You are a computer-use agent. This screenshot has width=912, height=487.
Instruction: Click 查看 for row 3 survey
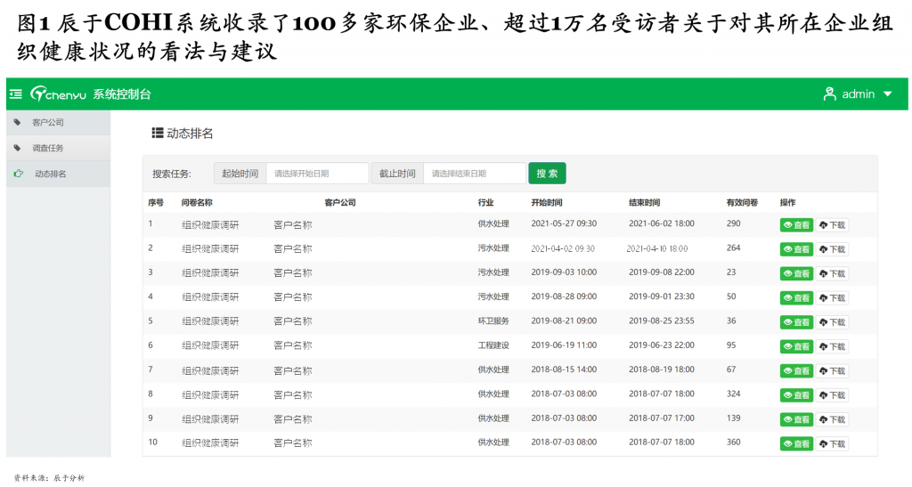[796, 273]
